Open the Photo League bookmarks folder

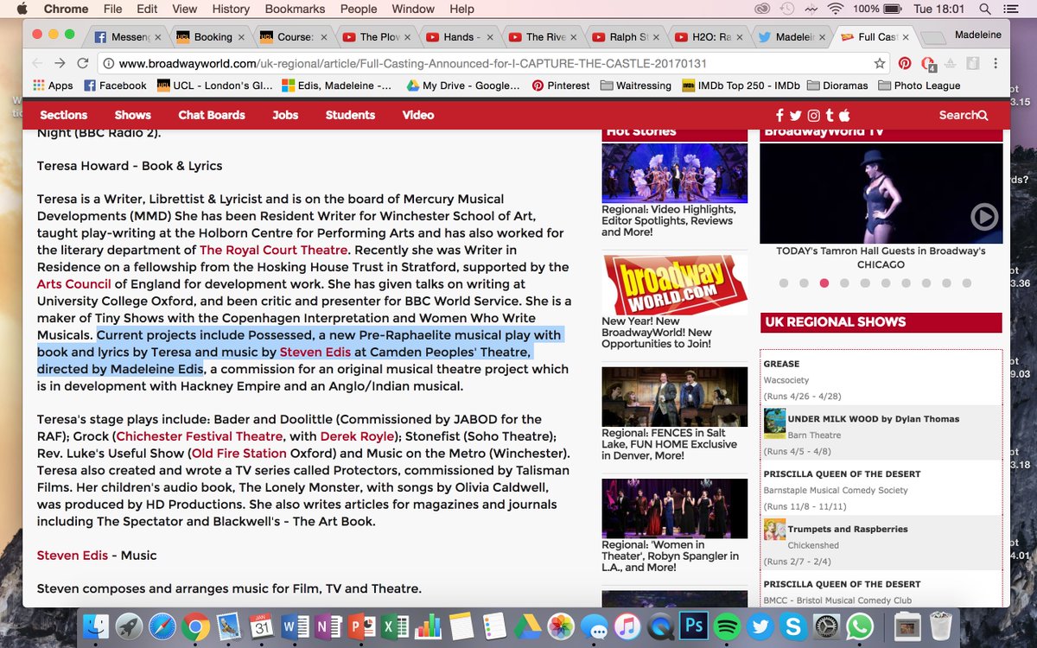click(x=919, y=86)
